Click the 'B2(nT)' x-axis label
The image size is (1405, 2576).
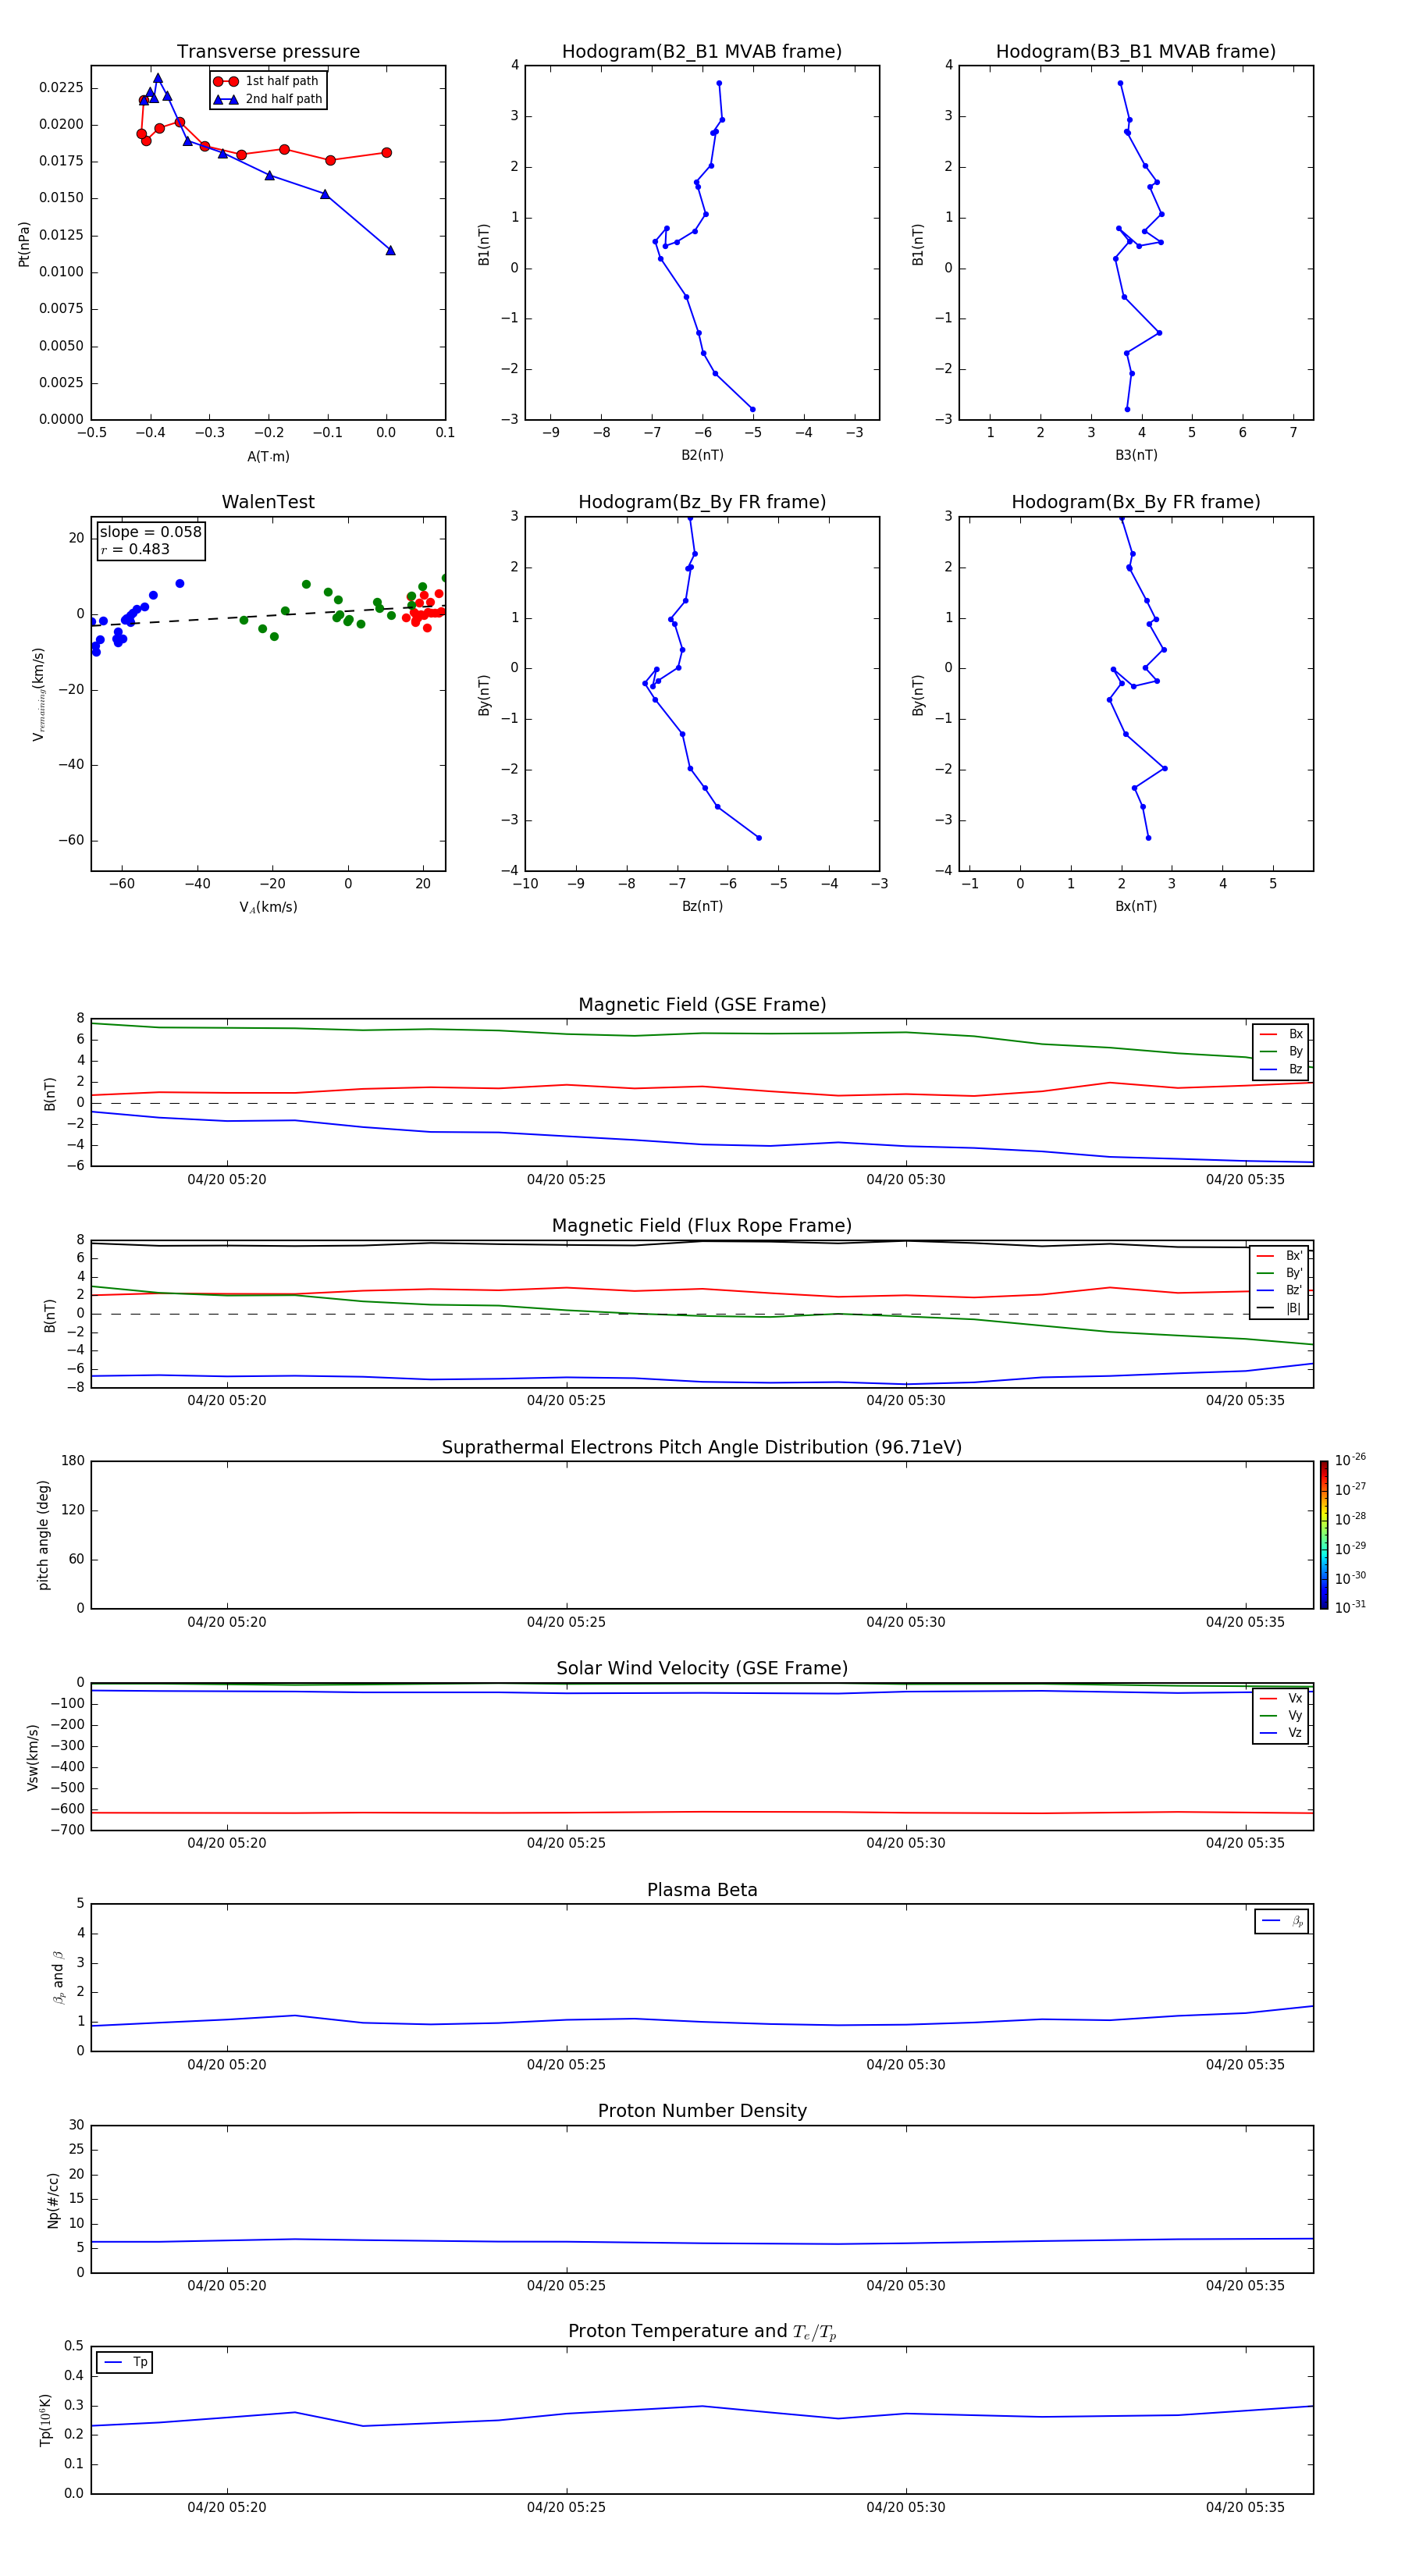(x=702, y=456)
